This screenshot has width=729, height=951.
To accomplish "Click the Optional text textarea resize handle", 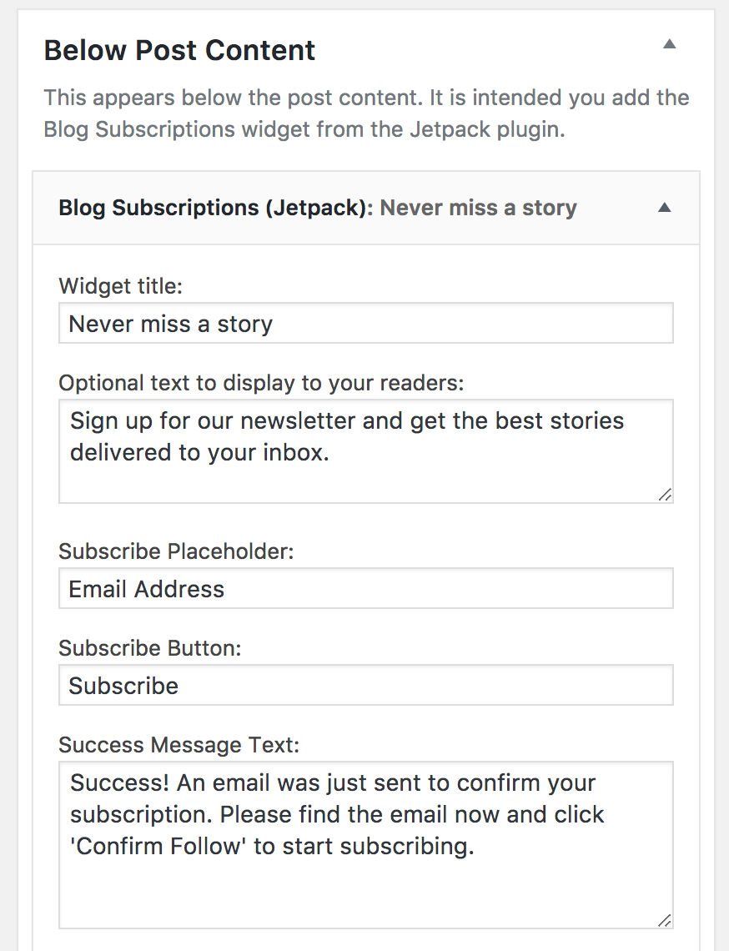I will tap(665, 495).
